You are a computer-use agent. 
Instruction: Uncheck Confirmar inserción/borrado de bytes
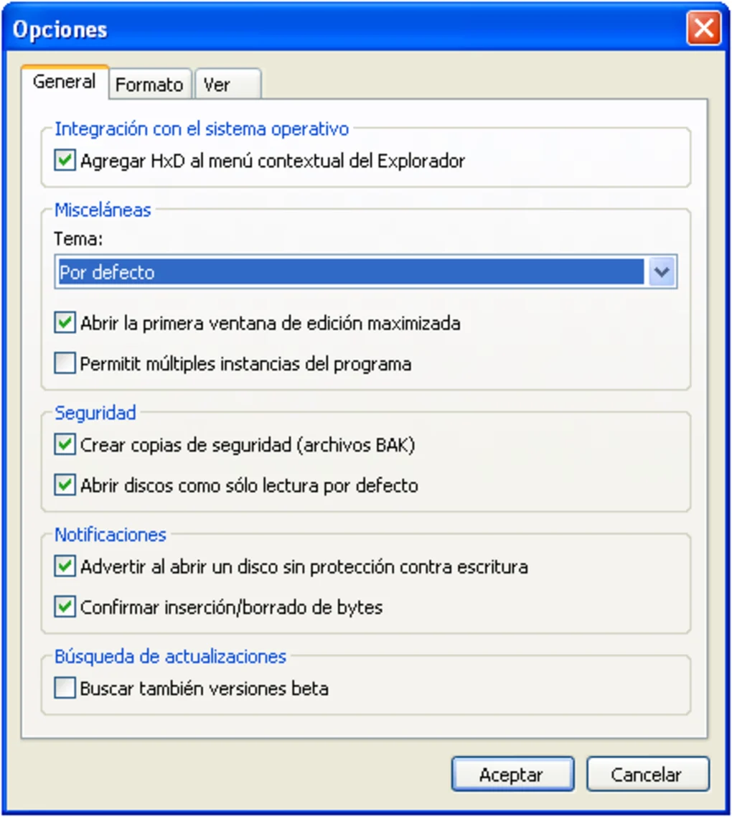point(65,607)
